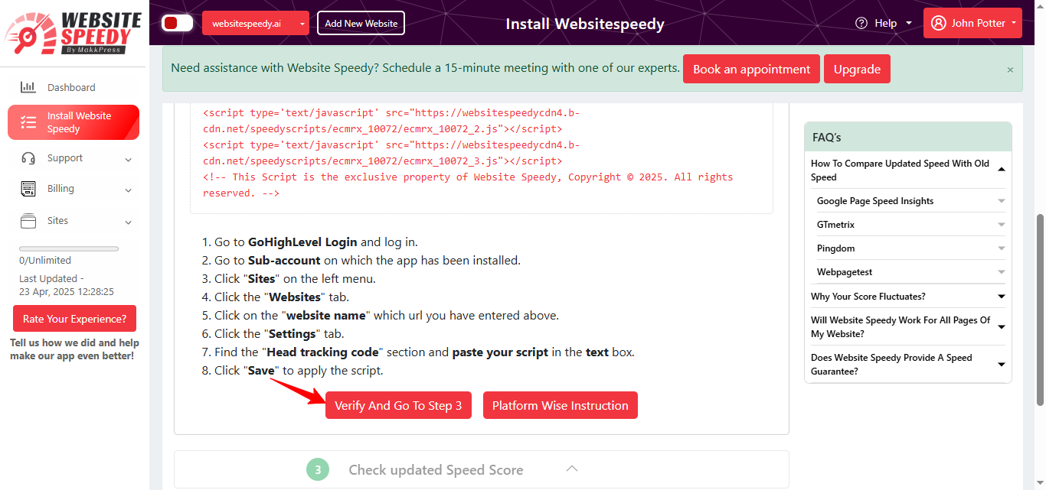1046x490 pixels.
Task: Click Verify And Go To Step 3
Action: coord(398,405)
